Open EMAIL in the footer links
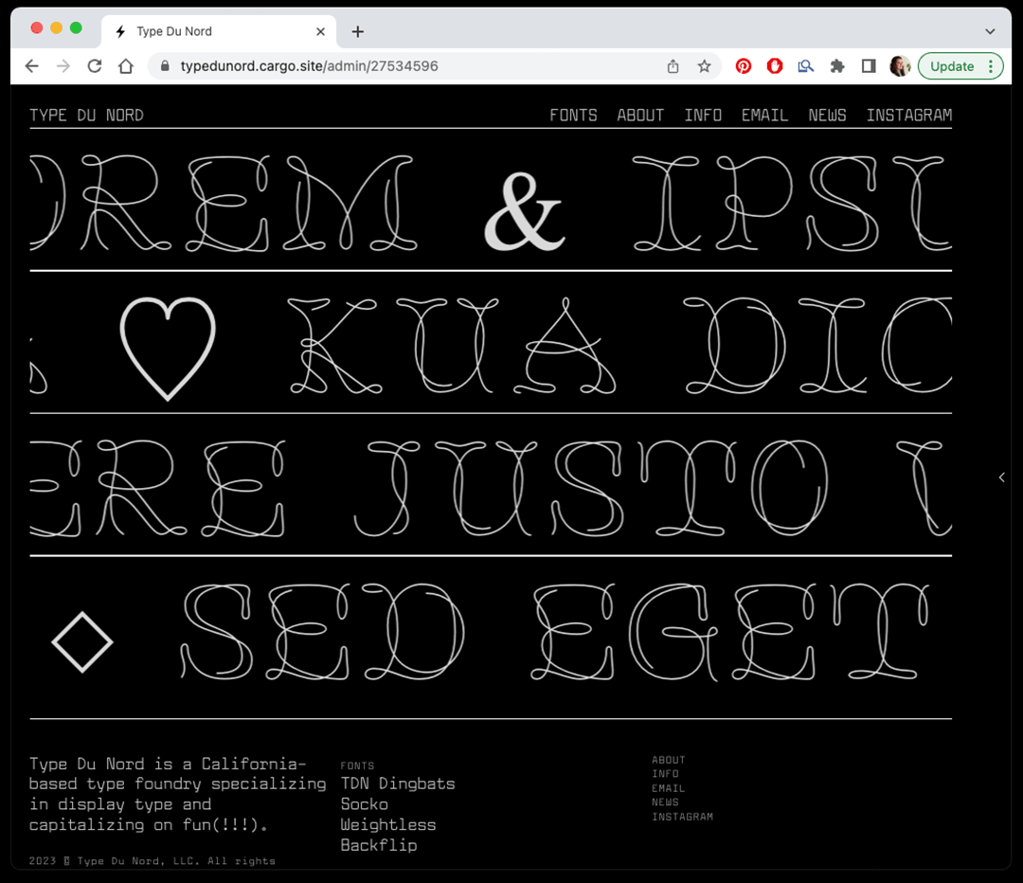Image resolution: width=1023 pixels, height=883 pixels. point(668,788)
